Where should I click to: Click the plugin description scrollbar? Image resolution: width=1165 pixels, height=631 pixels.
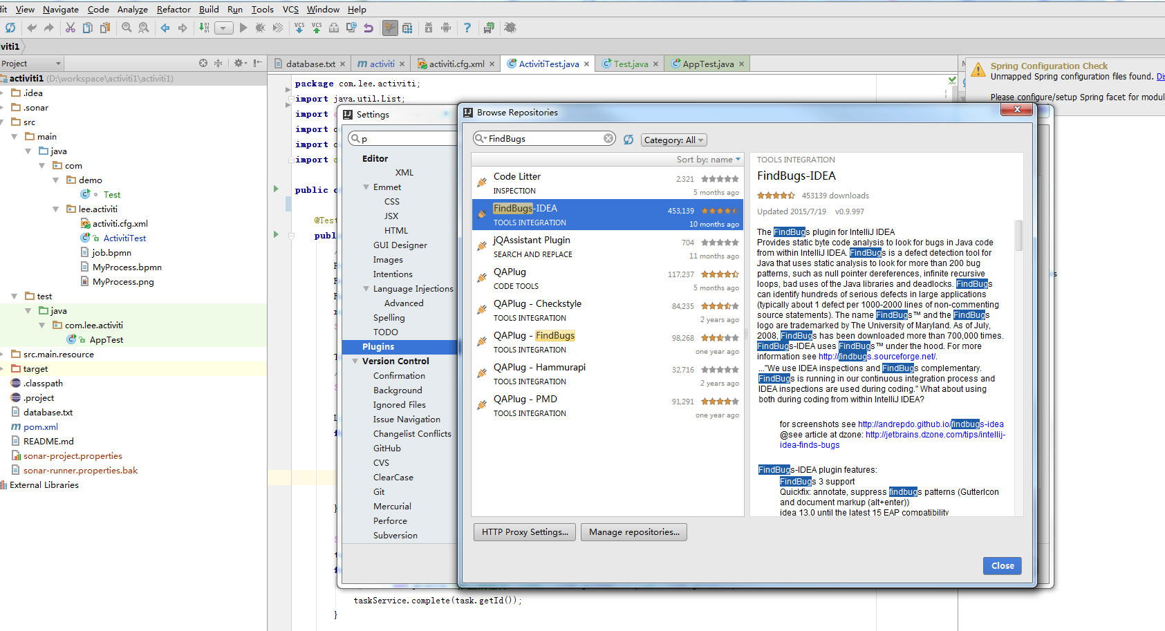(1018, 235)
